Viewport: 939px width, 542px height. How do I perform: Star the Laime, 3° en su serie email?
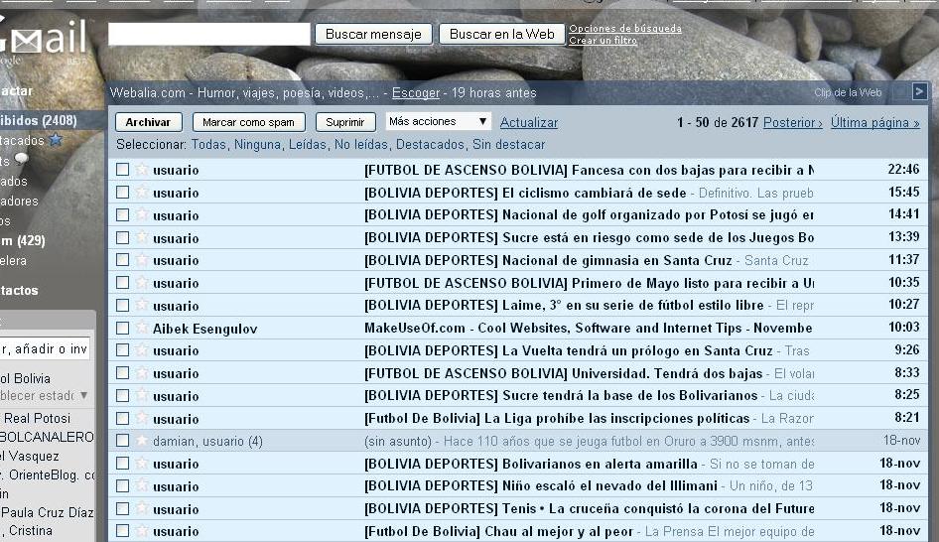141,305
